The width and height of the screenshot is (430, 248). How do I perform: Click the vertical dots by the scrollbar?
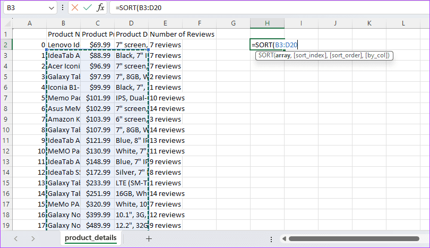(x=271, y=239)
